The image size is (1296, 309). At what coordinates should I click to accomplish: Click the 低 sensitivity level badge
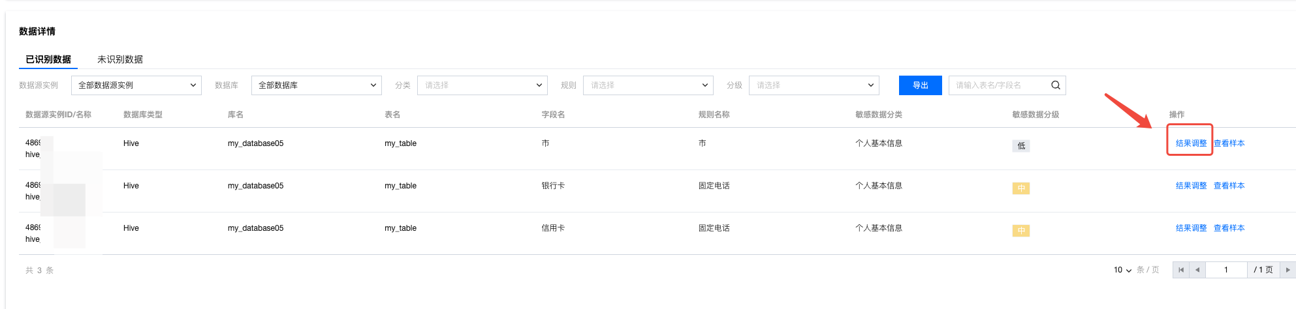pos(1021,146)
